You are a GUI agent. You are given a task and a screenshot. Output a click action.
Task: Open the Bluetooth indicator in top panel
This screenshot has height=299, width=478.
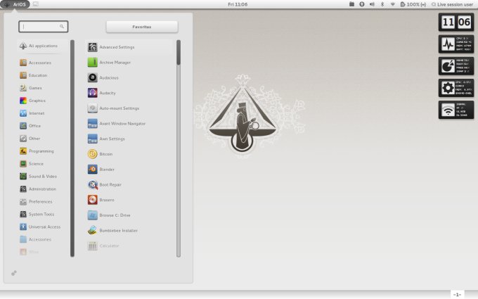(x=382, y=4)
